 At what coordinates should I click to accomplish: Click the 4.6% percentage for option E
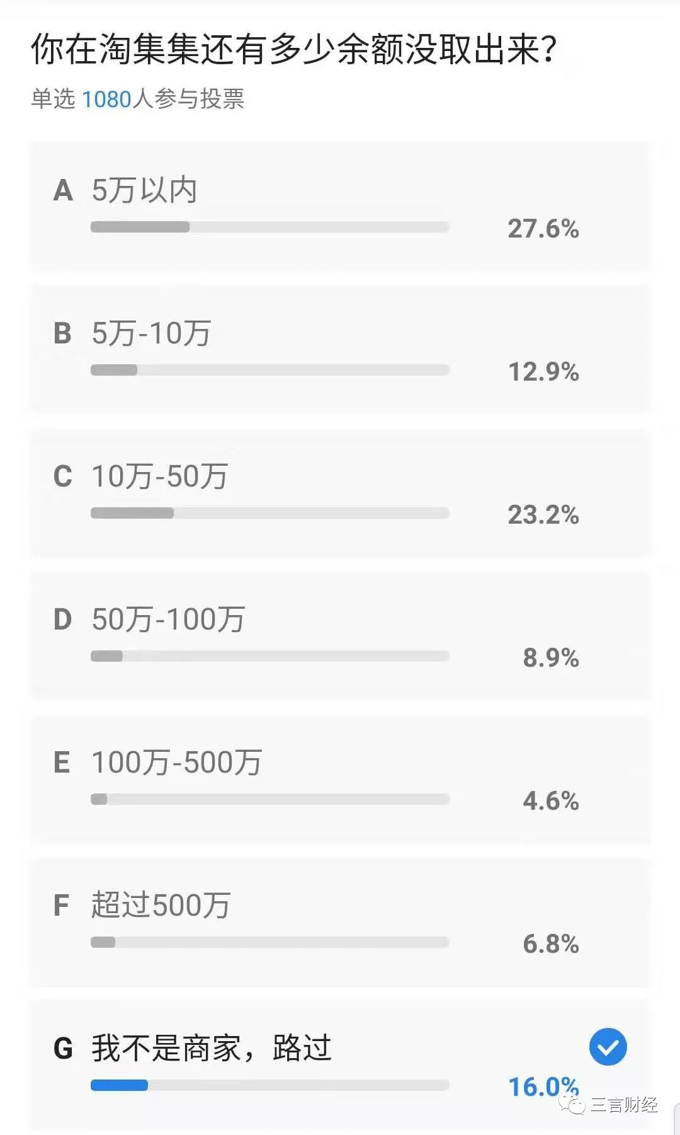coord(551,801)
